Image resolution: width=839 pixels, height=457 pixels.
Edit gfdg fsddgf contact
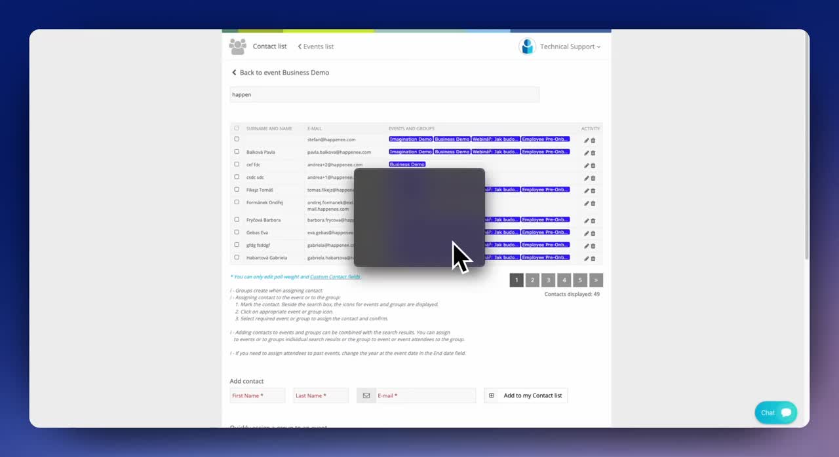(587, 246)
